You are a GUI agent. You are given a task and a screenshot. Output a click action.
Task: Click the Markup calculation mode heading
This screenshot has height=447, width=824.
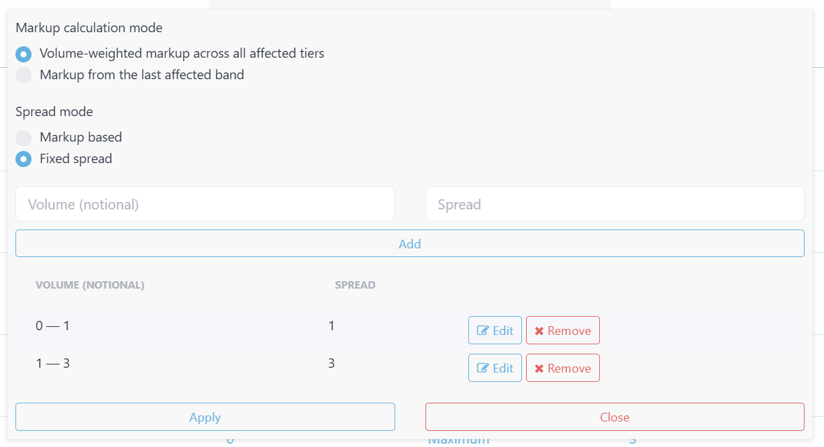[x=89, y=28]
